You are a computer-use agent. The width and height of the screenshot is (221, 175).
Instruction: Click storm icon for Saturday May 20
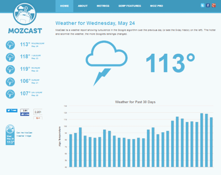(x=10, y=94)
